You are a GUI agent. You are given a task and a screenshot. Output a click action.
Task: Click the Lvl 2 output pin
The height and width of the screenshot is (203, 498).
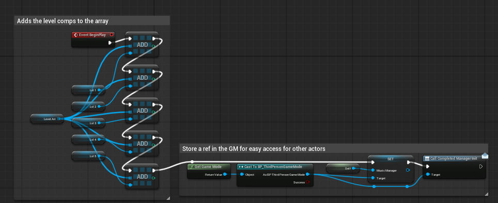99,107
